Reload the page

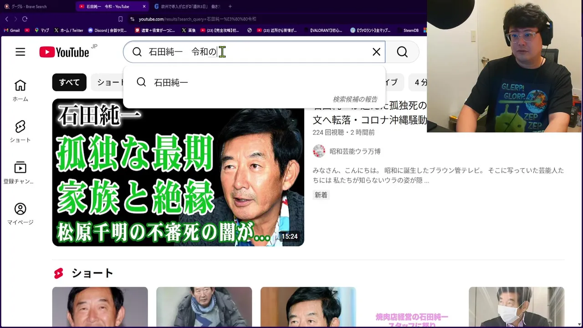pyautogui.click(x=25, y=19)
